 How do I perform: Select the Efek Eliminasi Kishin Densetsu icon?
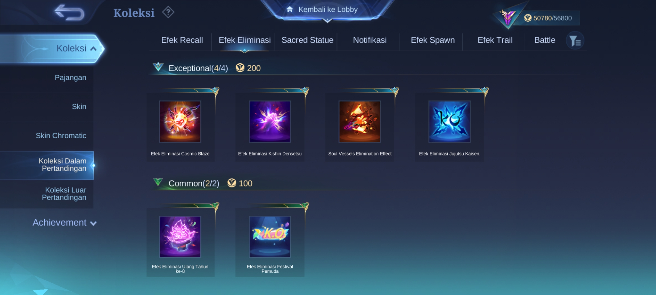click(x=270, y=122)
